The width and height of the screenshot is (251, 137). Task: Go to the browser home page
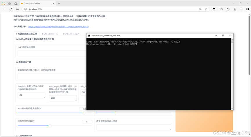pos(17,9)
